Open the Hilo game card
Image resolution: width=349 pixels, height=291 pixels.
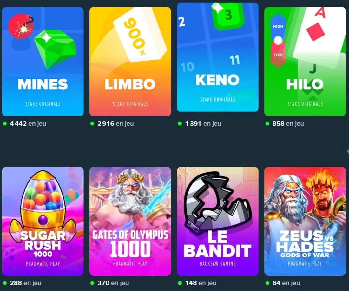(305, 62)
